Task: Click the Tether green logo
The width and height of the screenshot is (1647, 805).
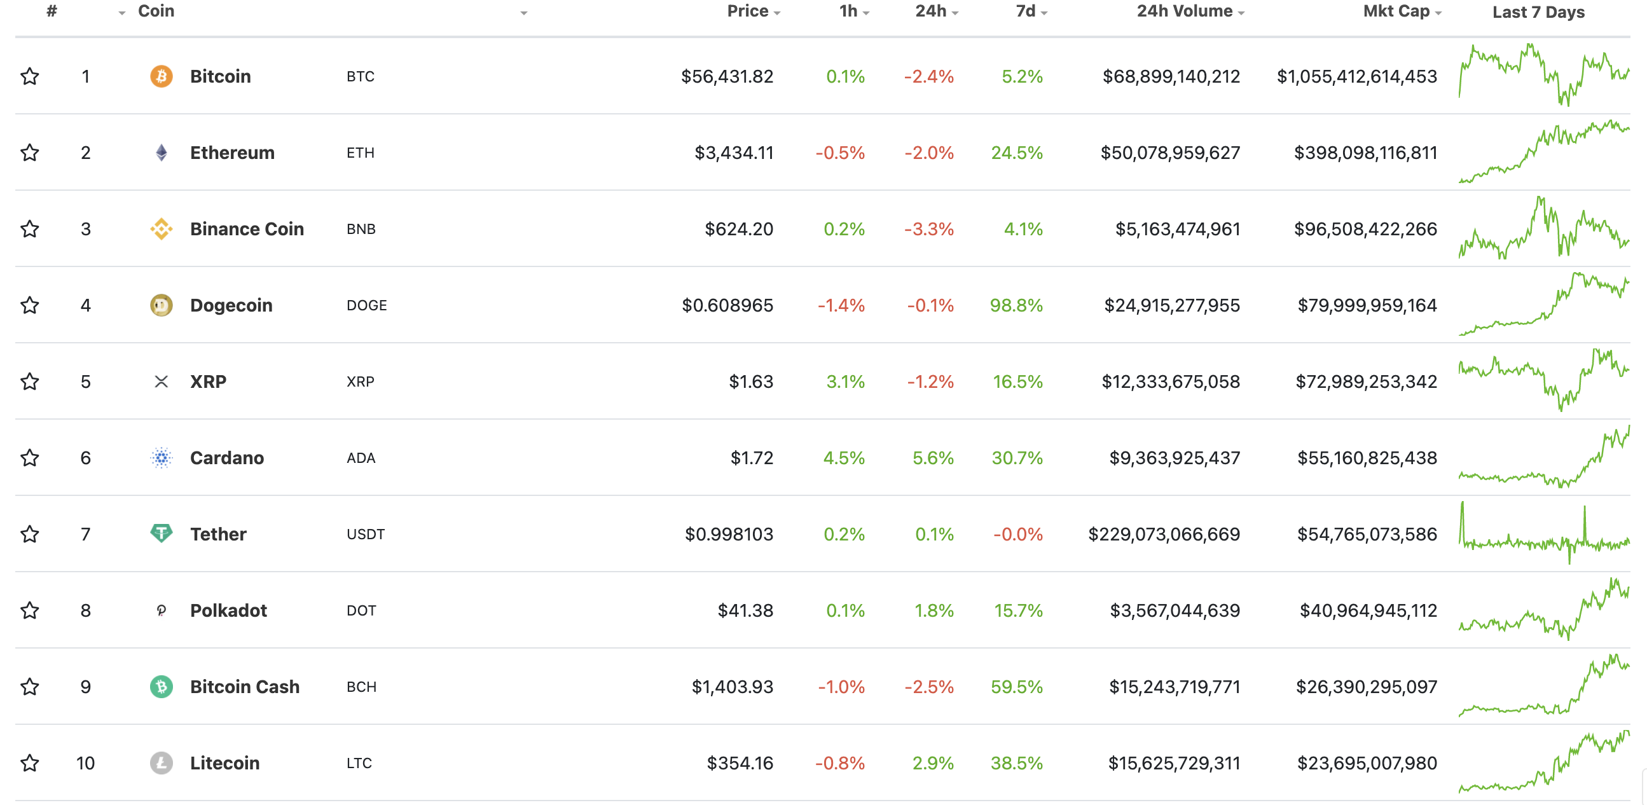Action: (x=161, y=533)
